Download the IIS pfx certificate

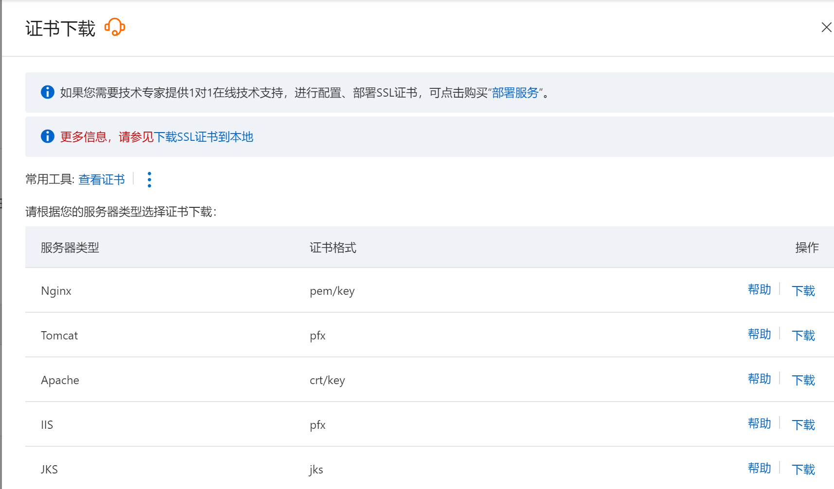tap(803, 425)
